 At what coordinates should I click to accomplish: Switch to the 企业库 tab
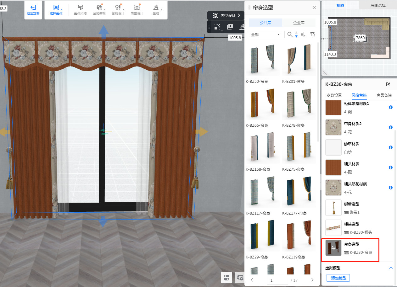click(x=299, y=23)
